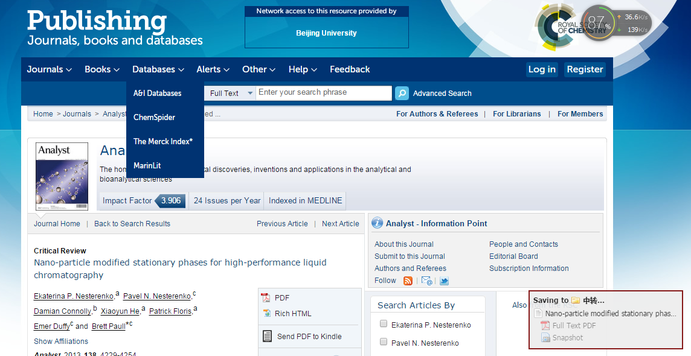Tick the Ekaterina P. Nesterenko checkbox
Image resolution: width=691 pixels, height=356 pixels.
(384, 324)
